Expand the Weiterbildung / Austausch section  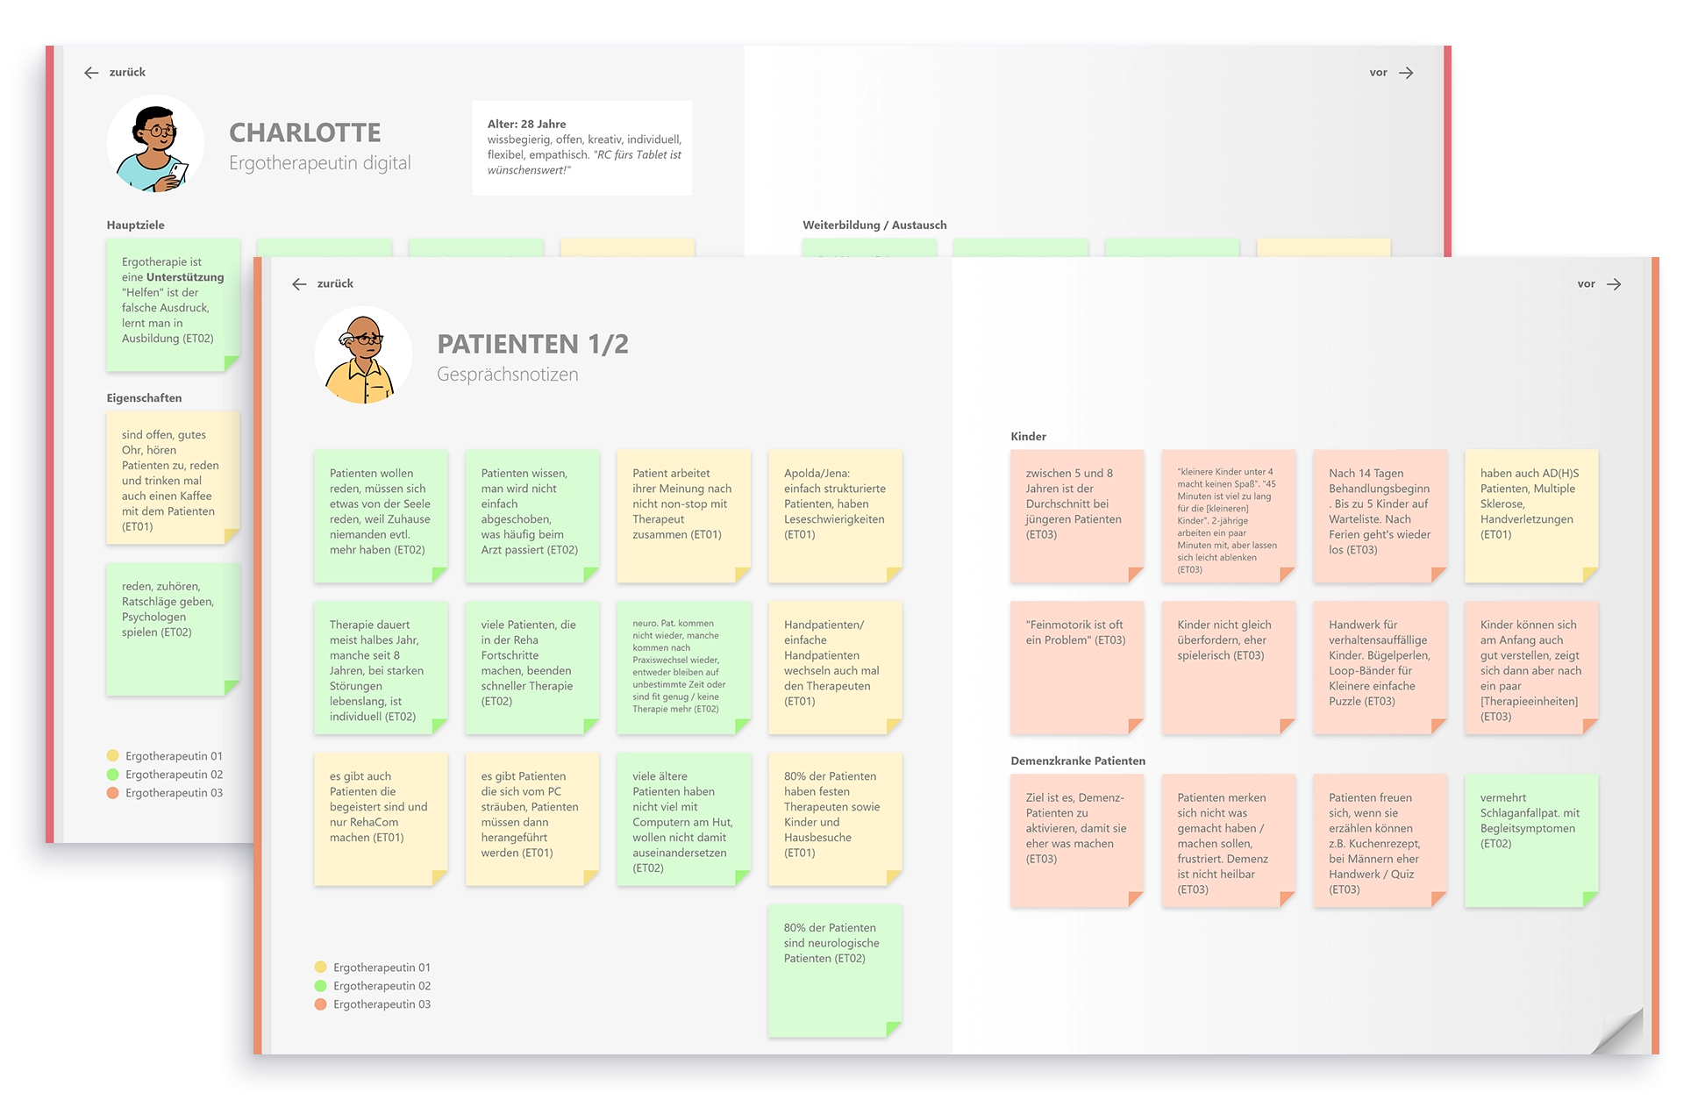(x=874, y=225)
